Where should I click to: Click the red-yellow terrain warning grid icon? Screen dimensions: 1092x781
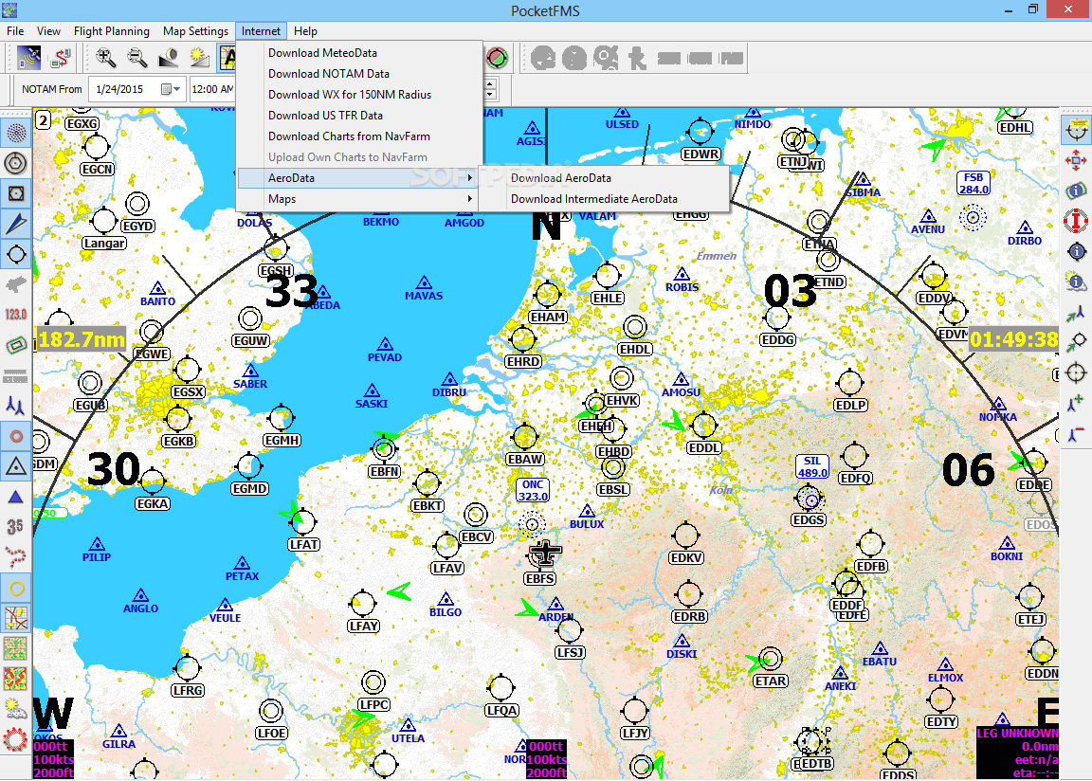click(x=16, y=678)
